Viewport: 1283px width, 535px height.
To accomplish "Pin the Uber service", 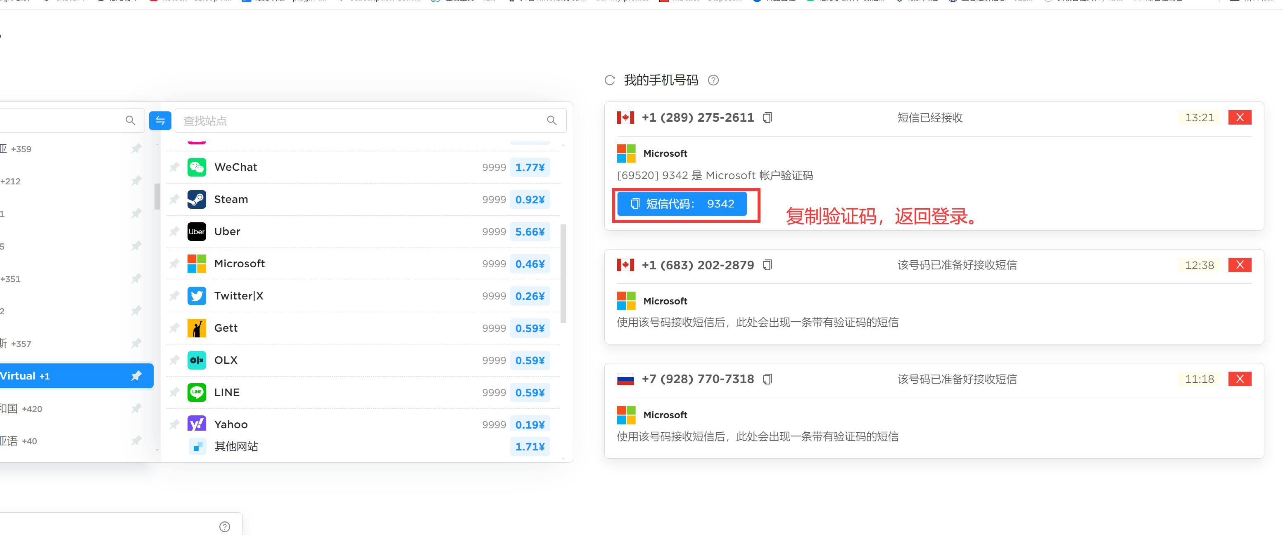I will pyautogui.click(x=174, y=231).
